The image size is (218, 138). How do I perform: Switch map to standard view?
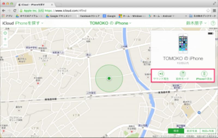pos(176,131)
